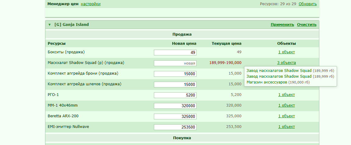Collapse the [G] Ganja Island section triangle
This screenshot has width=351, height=145.
[49, 25]
